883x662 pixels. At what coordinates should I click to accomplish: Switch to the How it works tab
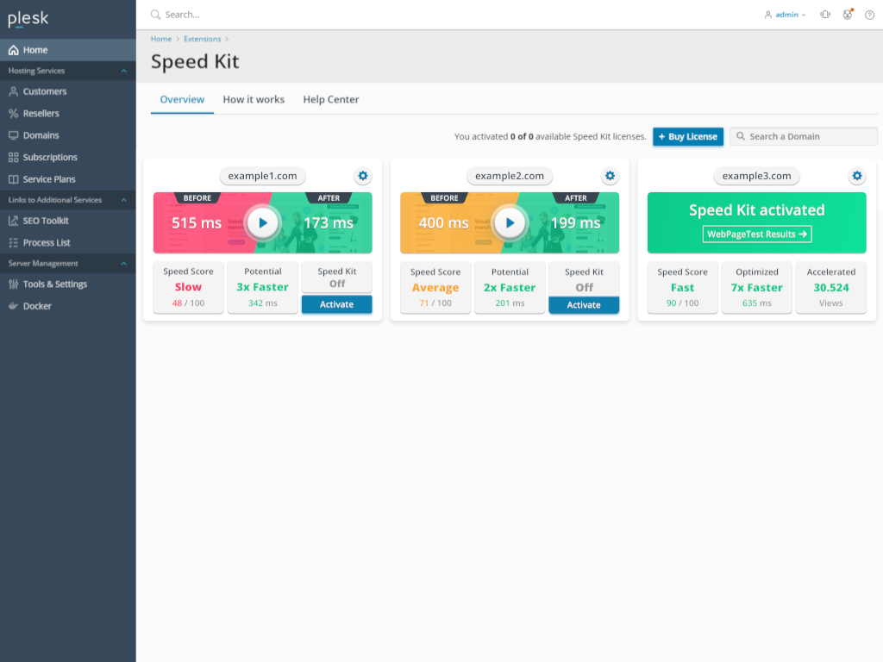tap(254, 100)
